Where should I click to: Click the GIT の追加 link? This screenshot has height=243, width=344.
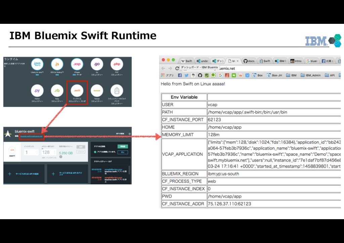point(120,134)
